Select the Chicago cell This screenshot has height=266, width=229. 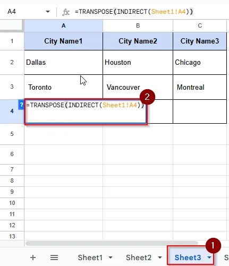pos(200,62)
